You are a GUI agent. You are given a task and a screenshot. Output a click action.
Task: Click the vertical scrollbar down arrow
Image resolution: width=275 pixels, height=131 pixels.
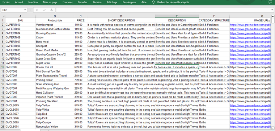(x=273, y=128)
